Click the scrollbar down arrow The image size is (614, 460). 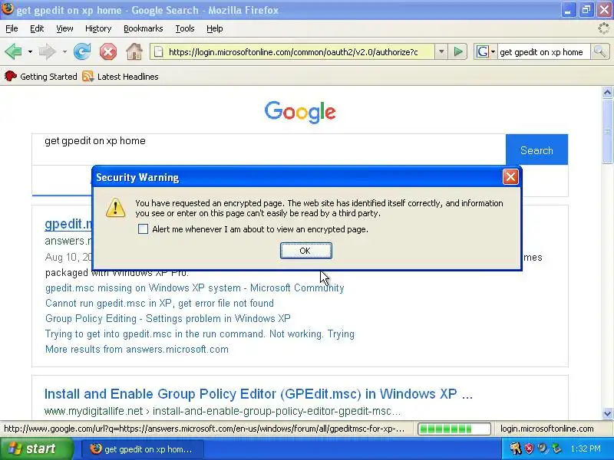tap(607, 413)
